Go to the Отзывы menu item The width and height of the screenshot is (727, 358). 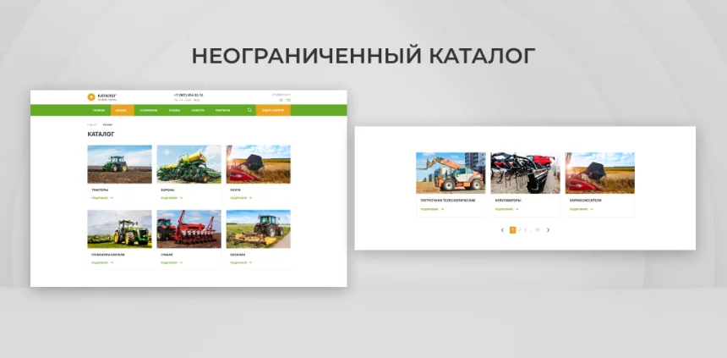(174, 110)
